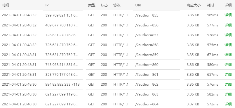Viewport: 235px width, 108px height.
Task: Click IP cell in the /?author=863 row
Action: [x=62, y=94]
